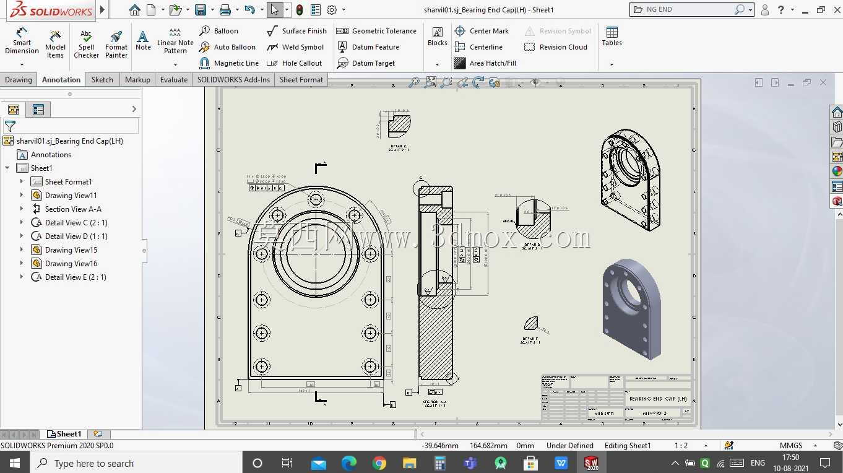Viewport: 843px width, 473px height.
Task: Expand the Sheet Format1 node
Action: point(21,181)
